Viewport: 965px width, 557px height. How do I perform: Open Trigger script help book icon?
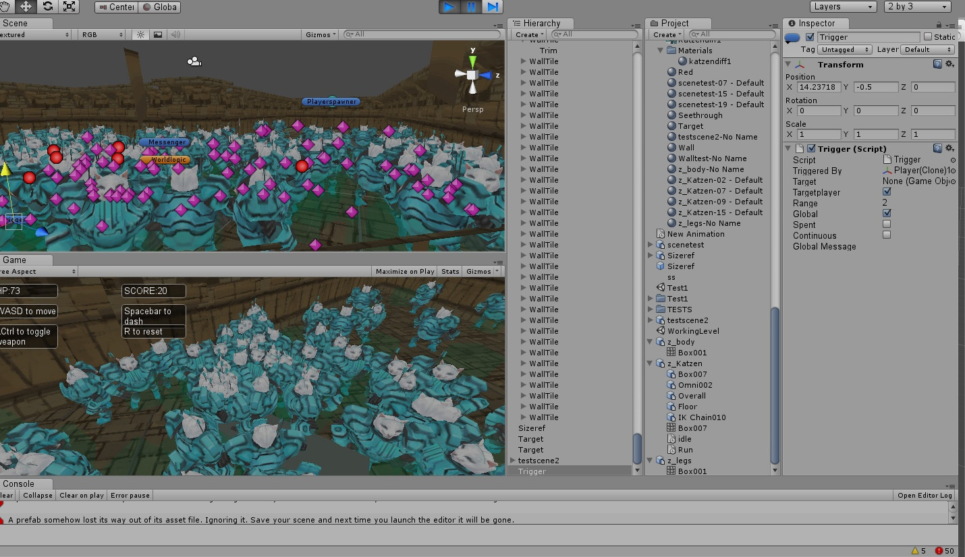937,148
